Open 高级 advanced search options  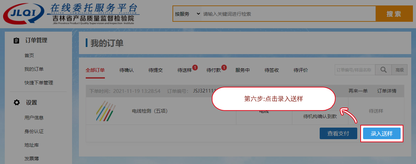tap(399, 70)
